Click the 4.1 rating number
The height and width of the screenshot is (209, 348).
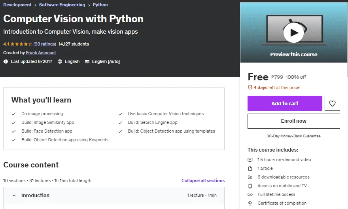click(6, 44)
